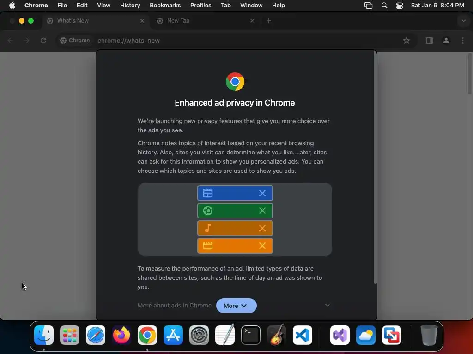This screenshot has width=473, height=354.
Task: Click the Enhanced ad privacy in Chrome heading
Action: [235, 103]
